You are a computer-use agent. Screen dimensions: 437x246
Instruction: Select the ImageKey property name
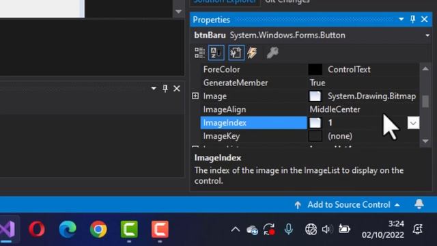(x=221, y=136)
